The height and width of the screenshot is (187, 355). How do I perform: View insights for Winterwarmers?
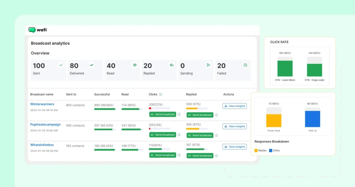click(x=234, y=106)
